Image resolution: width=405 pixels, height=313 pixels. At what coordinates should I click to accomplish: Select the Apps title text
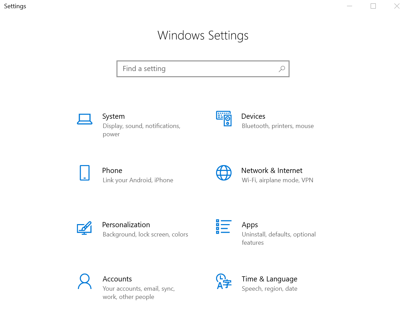coord(250,225)
